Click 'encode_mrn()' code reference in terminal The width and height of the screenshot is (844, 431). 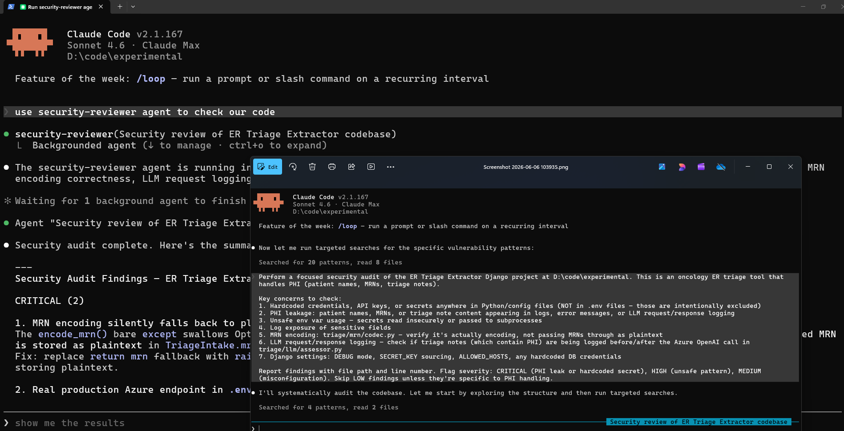(73, 334)
